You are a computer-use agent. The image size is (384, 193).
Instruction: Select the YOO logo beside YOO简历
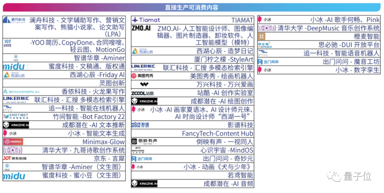click(x=7, y=43)
